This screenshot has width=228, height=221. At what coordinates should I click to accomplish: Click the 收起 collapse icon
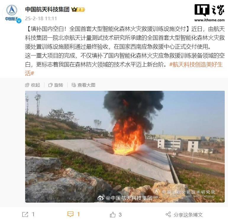click(27, 85)
